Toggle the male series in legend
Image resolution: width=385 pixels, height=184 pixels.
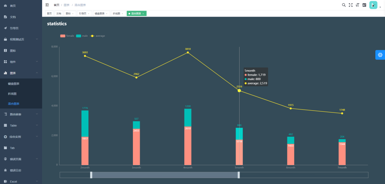[x=82, y=36]
